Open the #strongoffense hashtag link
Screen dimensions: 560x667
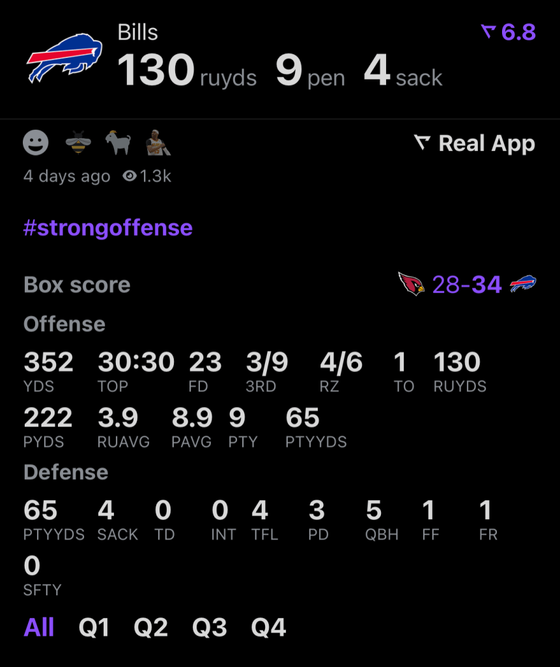tap(107, 228)
